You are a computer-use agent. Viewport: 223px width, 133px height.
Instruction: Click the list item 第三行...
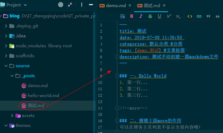coord(137,95)
